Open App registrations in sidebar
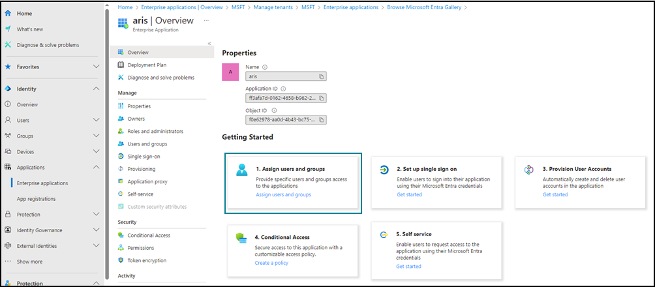 tap(36, 199)
